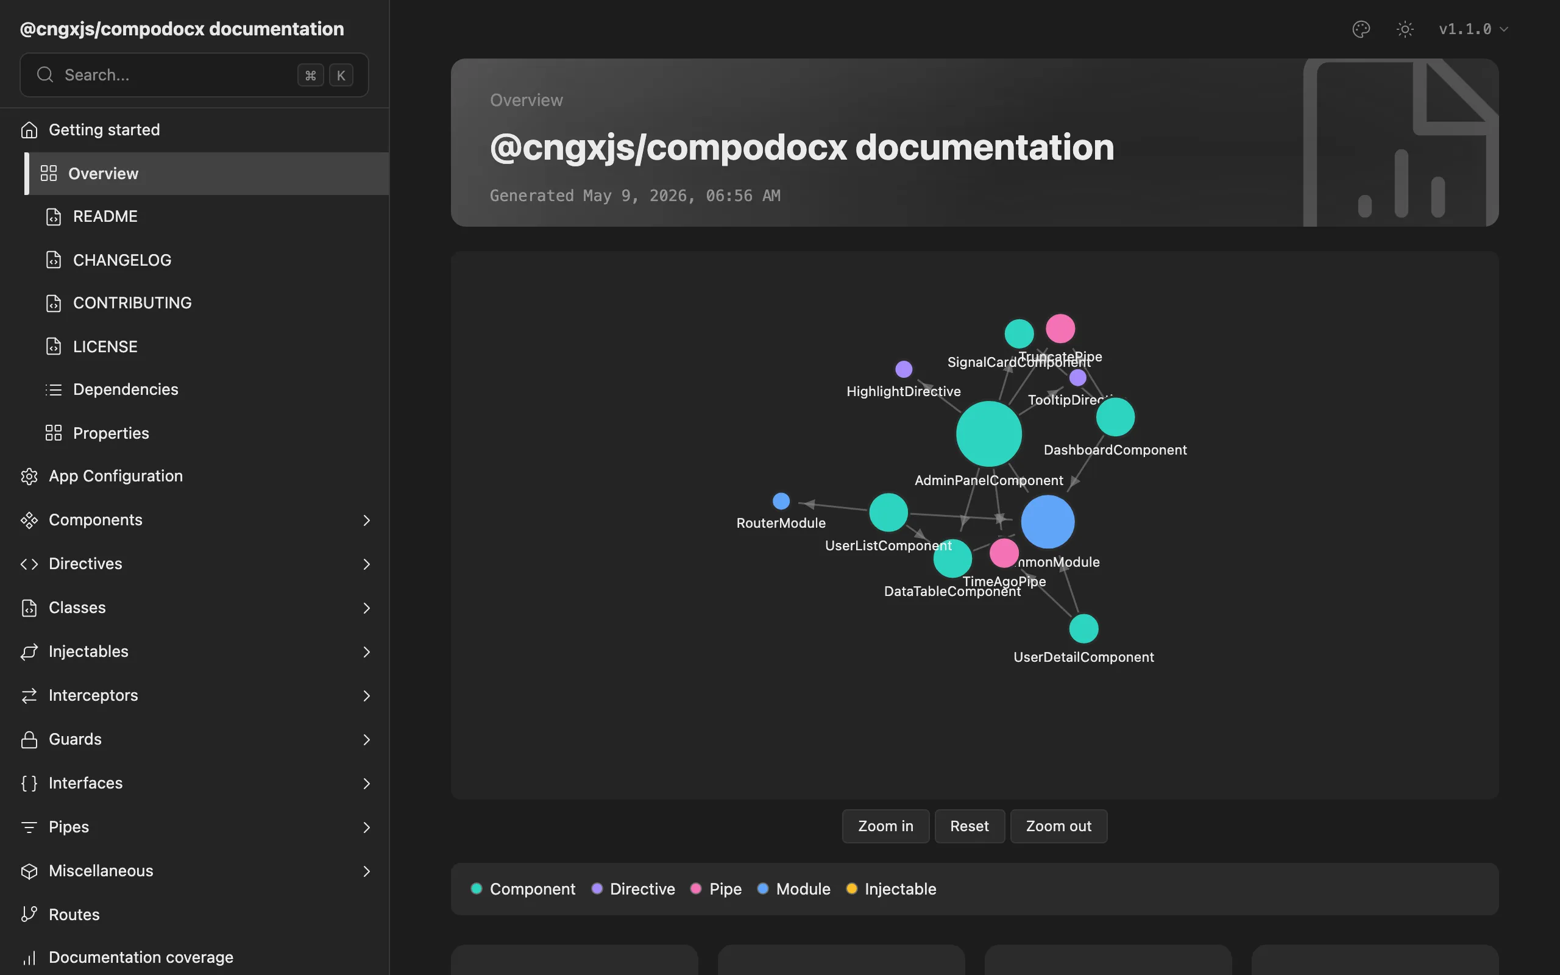
Task: Select the Overview grid icon
Action: coord(49,174)
